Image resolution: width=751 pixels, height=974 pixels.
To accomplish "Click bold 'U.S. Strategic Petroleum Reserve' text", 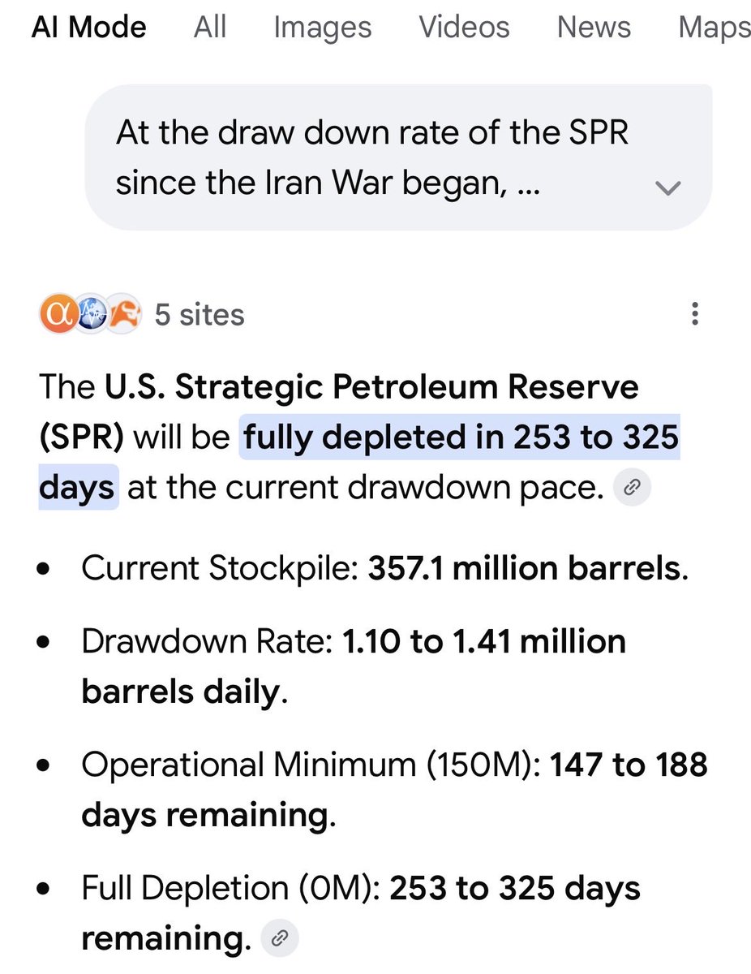I will tap(372, 388).
